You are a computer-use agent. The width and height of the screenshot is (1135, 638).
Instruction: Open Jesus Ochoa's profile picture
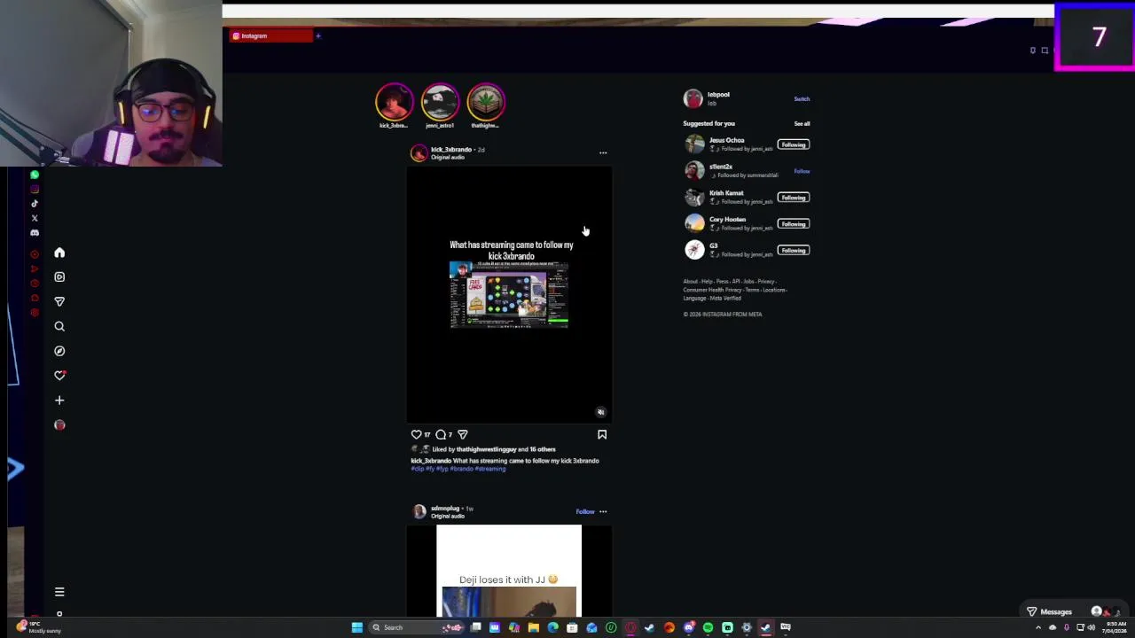[694, 144]
